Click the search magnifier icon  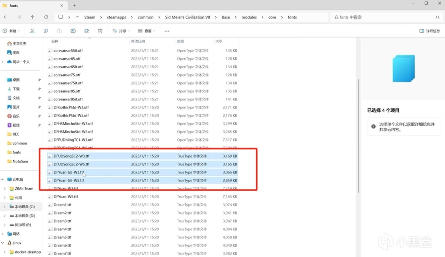tap(438, 17)
